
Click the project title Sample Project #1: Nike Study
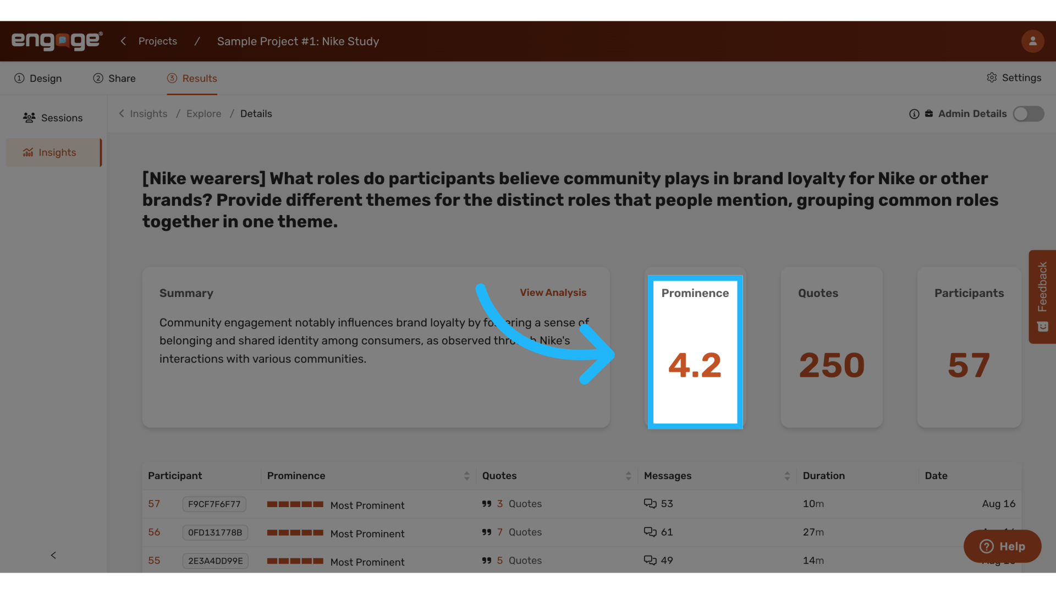pyautogui.click(x=298, y=41)
